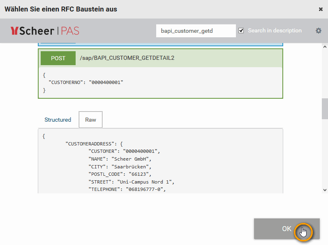328x245 pixels.
Task: Click the TELEPHONE value line
Action: tap(127, 189)
